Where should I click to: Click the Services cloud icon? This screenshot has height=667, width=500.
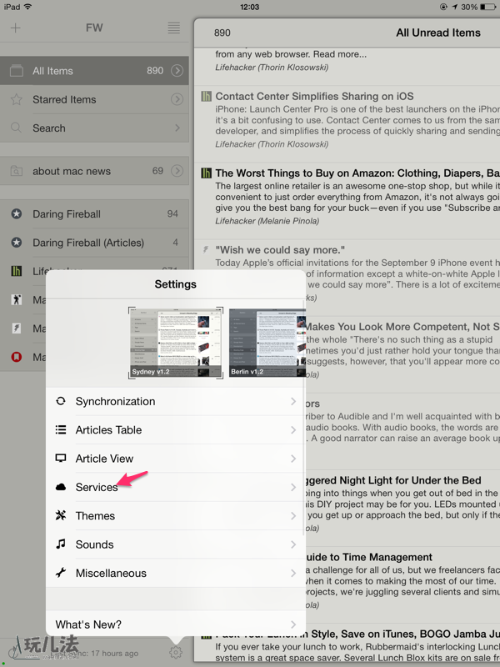(x=61, y=487)
